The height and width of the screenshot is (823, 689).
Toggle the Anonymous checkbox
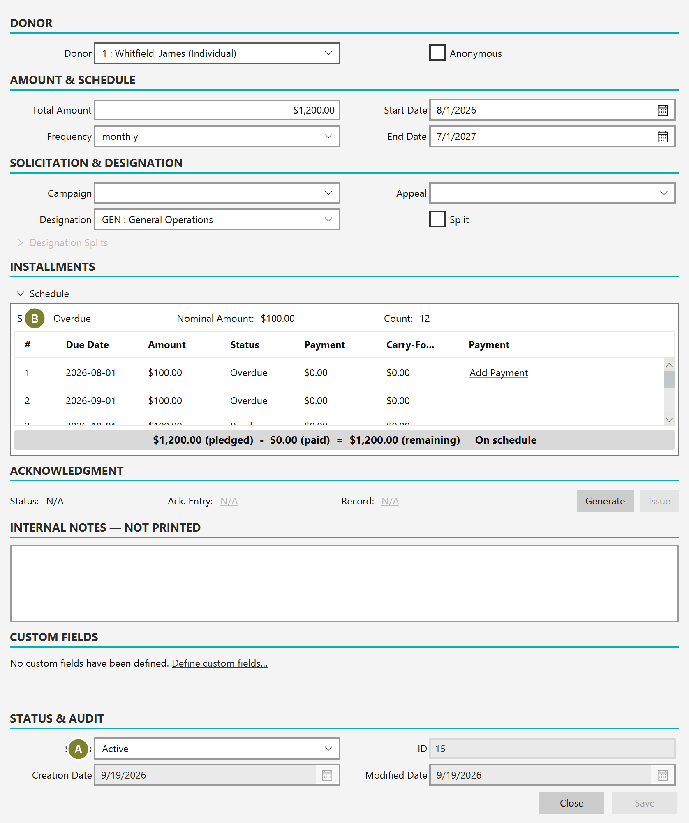(437, 53)
